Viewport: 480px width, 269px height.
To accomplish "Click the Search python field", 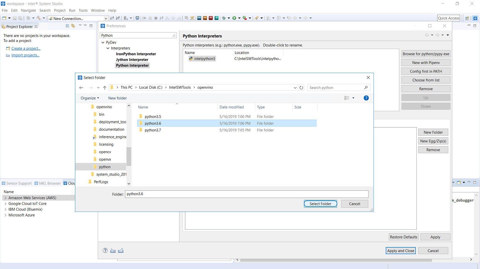I will (x=339, y=88).
